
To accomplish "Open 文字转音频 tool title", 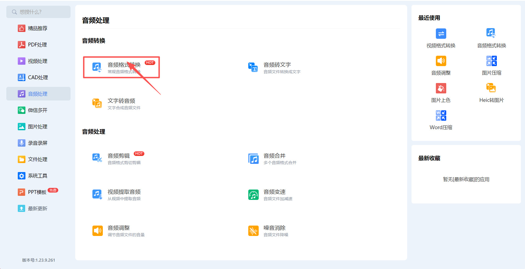I will pyautogui.click(x=121, y=101).
